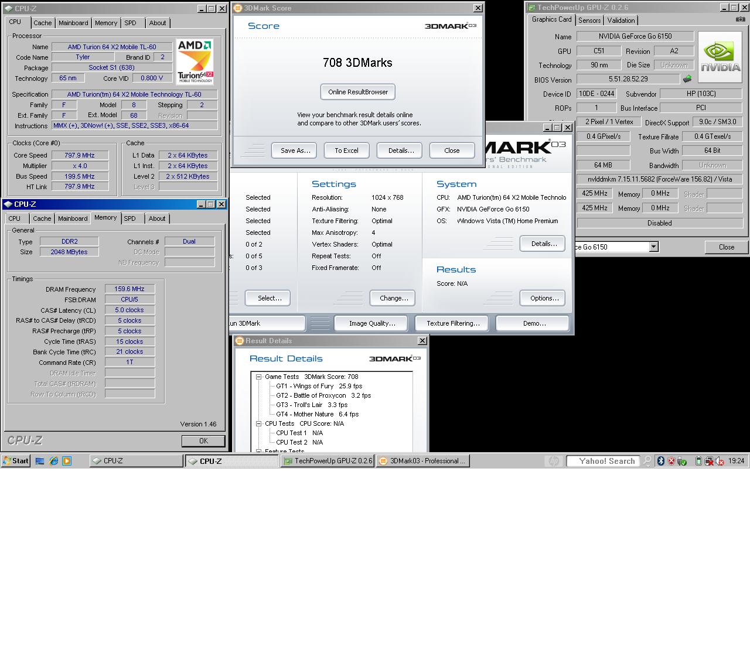This screenshot has height=663, width=750.
Task: Click the DRAM Frequency value 159.6 MHz
Action: coord(129,289)
